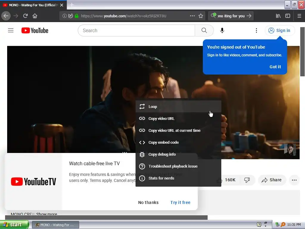Click the YouTube Search input field

[136, 30]
